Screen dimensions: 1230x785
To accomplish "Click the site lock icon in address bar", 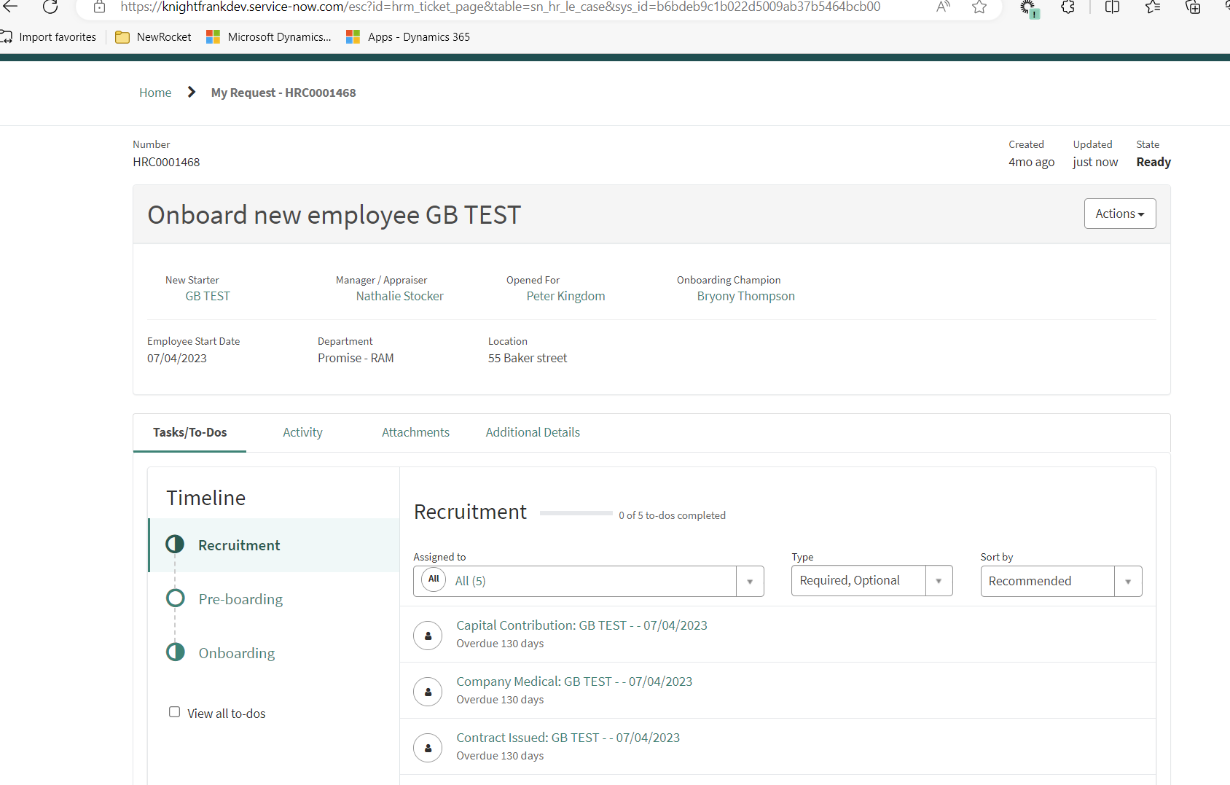I will pyautogui.click(x=100, y=7).
